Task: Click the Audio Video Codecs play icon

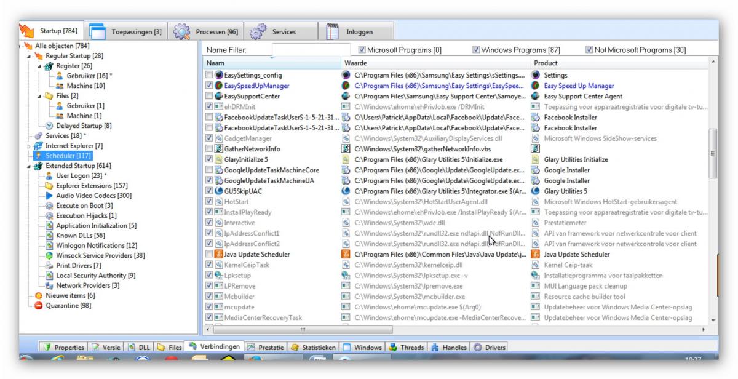Action: tap(50, 196)
